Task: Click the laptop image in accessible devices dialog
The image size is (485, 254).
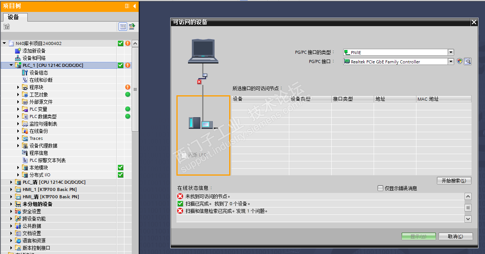Action: 203,51
